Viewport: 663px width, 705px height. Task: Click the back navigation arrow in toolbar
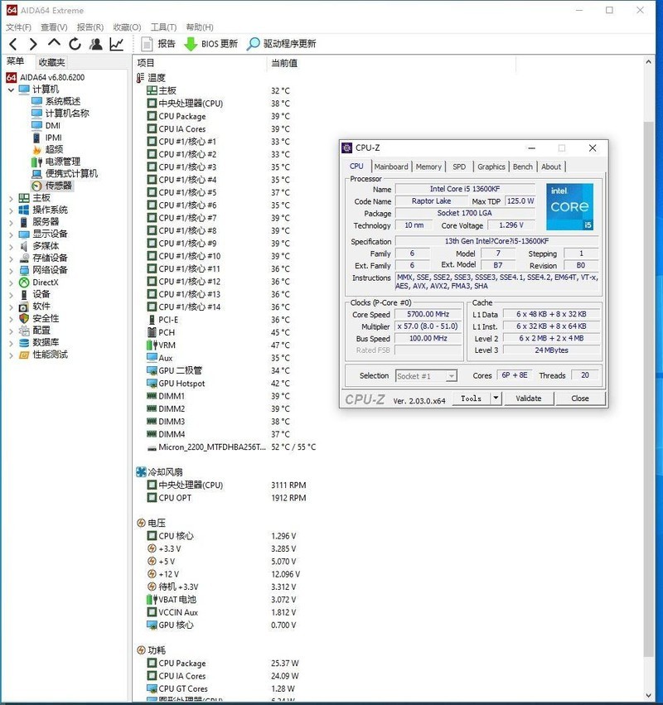click(13, 44)
